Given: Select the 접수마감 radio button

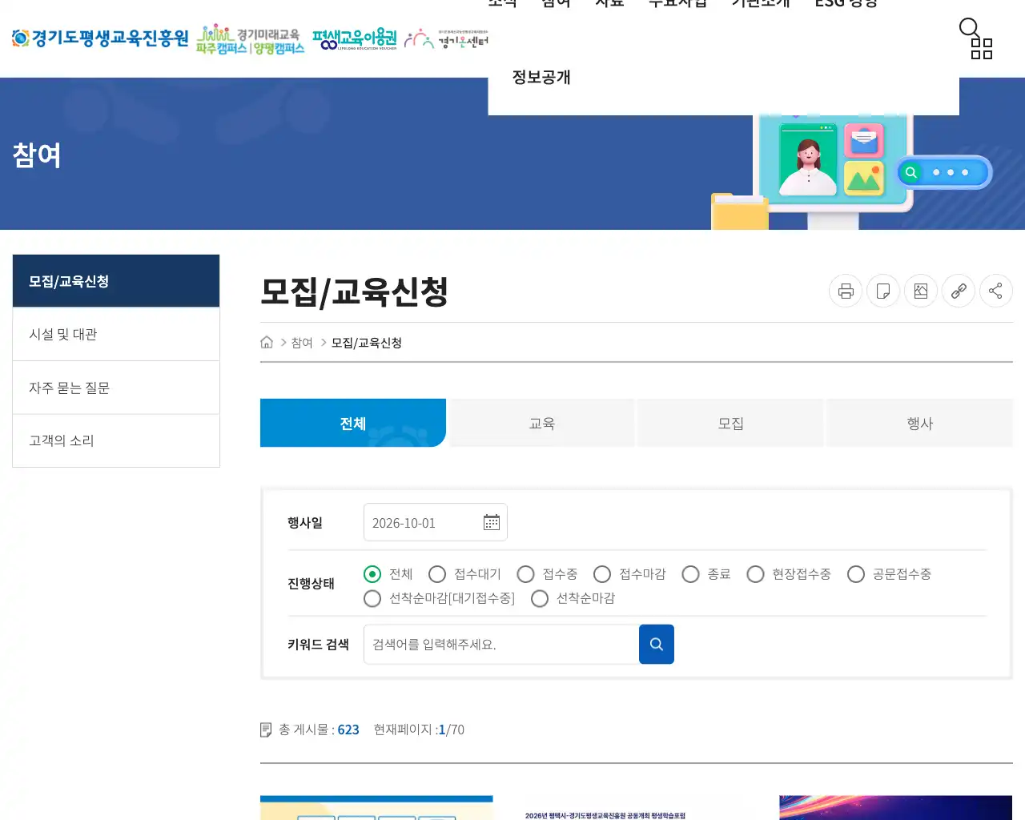Looking at the screenshot, I should [x=602, y=574].
